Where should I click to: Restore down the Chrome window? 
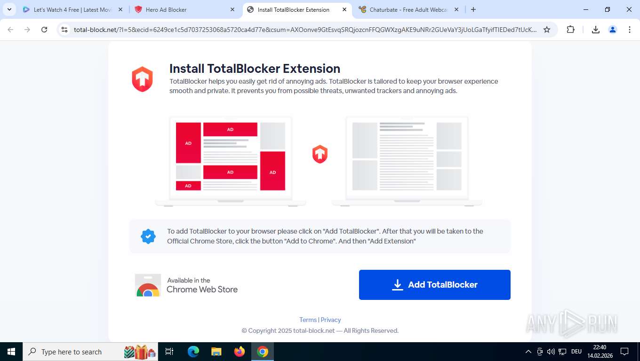pos(608,9)
